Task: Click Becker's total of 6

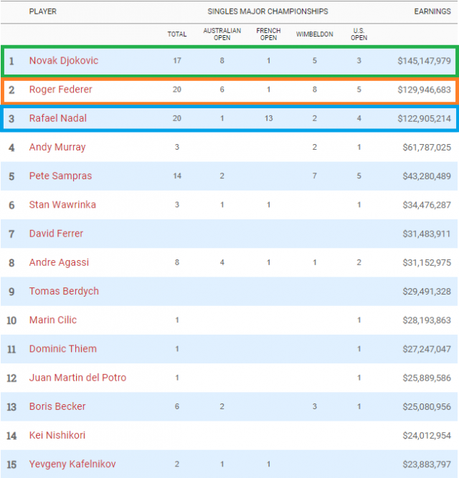Action: [177, 406]
